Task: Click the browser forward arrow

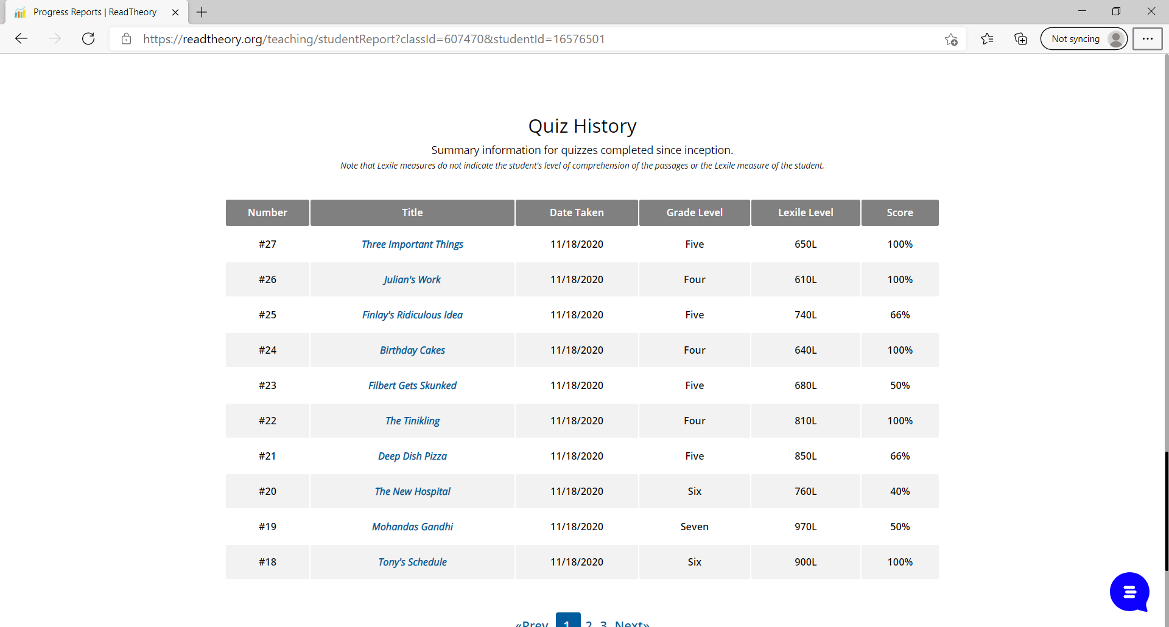Action: (55, 39)
